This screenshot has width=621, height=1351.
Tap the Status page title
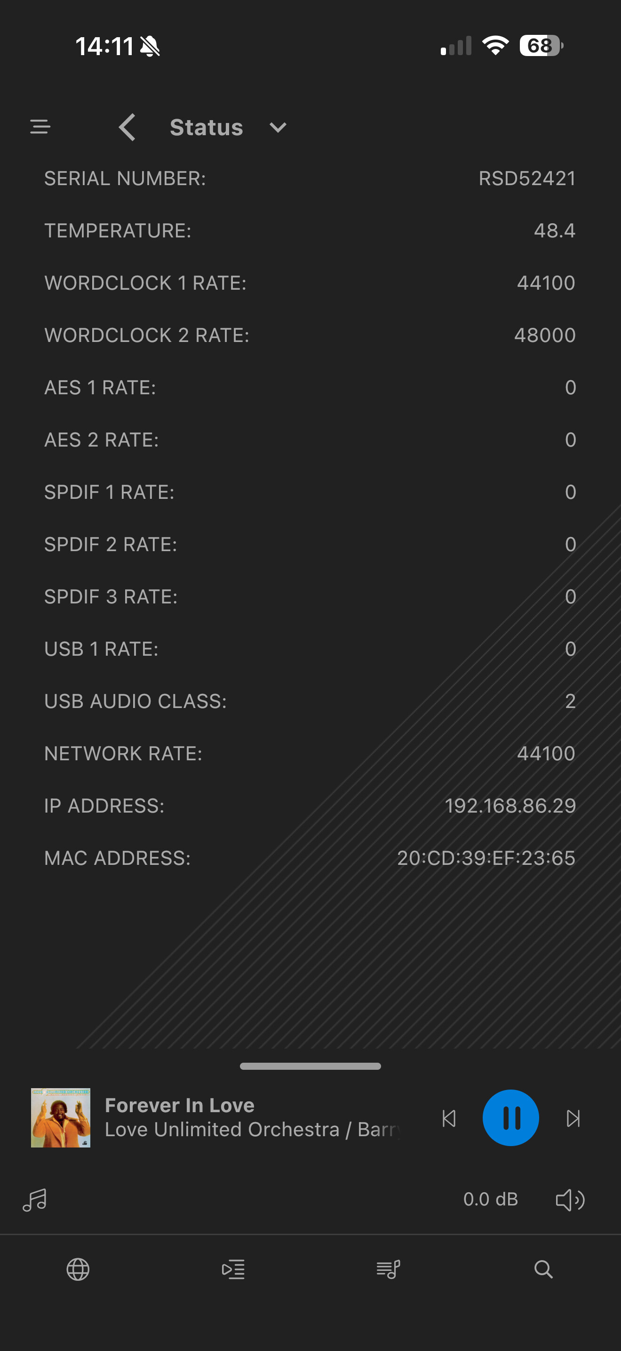(207, 128)
